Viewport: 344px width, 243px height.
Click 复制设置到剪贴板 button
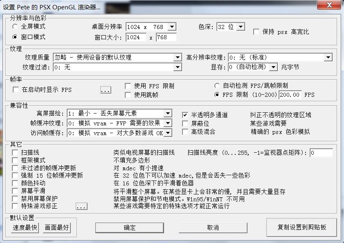click(301, 227)
